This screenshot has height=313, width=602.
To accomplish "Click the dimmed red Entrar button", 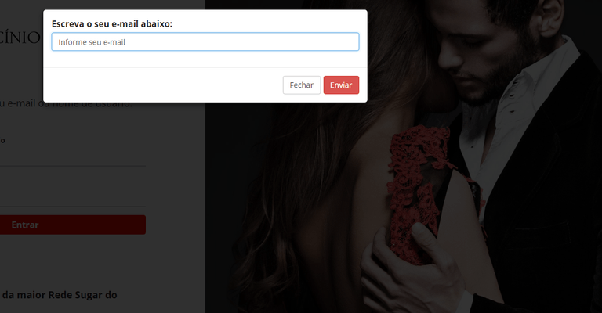I will point(73,225).
